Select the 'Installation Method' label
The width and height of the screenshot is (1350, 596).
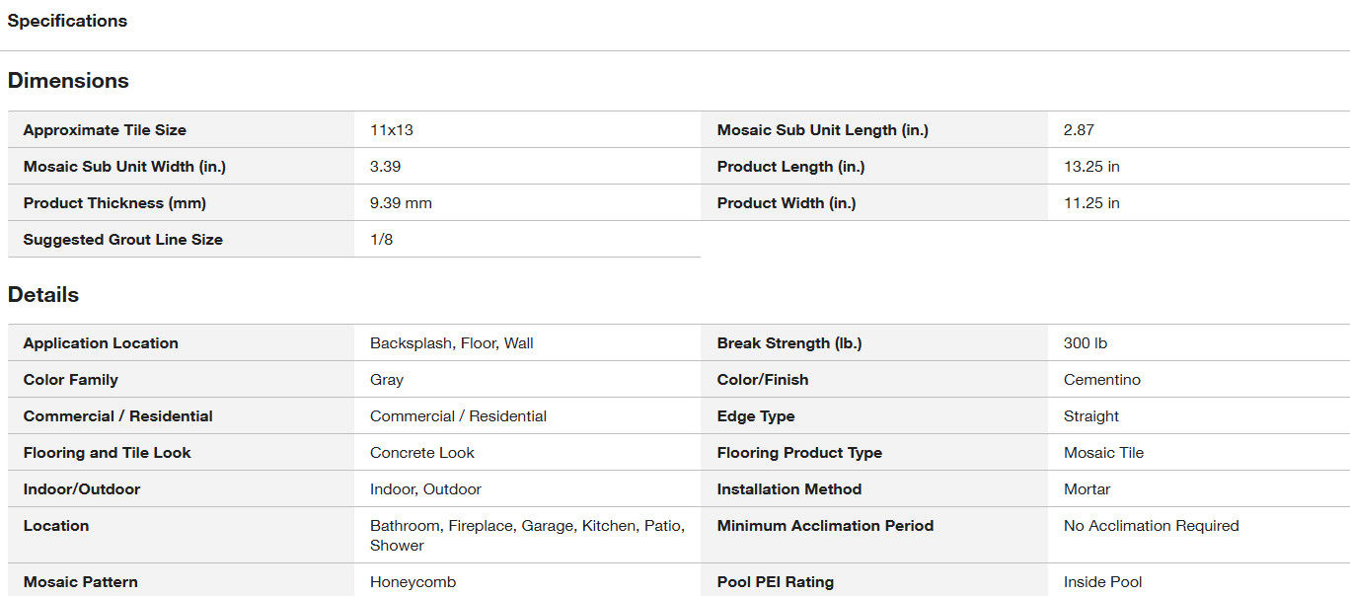tap(789, 489)
